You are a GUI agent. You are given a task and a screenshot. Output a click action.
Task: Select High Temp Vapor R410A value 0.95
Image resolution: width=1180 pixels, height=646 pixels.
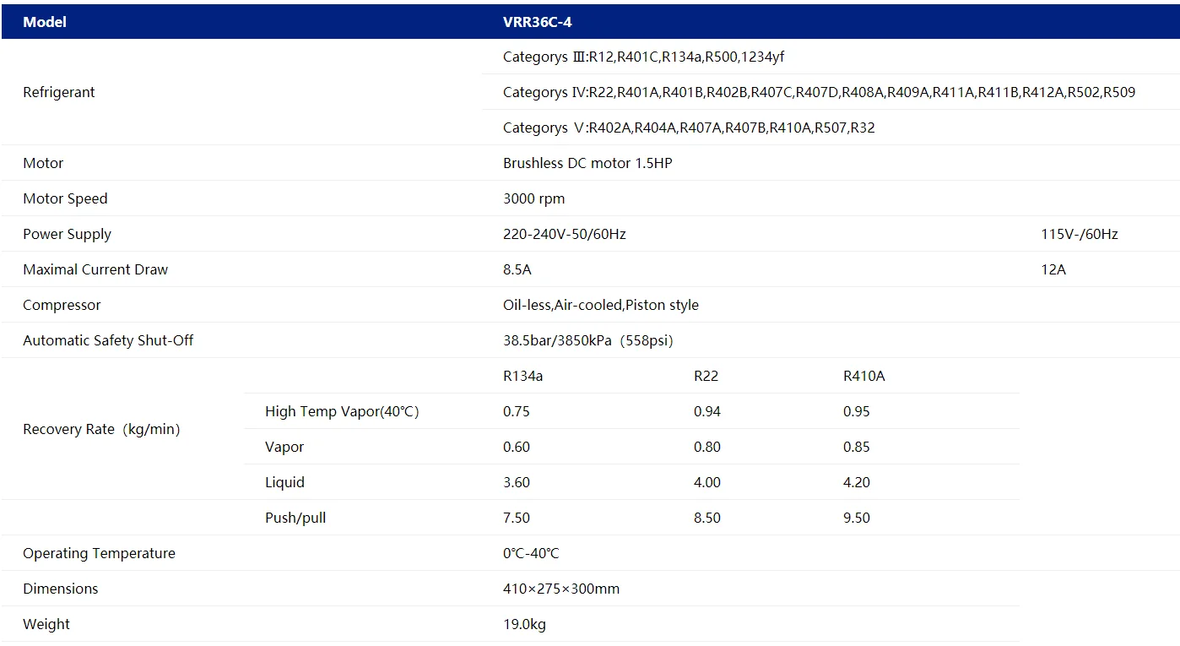pyautogui.click(x=857, y=411)
